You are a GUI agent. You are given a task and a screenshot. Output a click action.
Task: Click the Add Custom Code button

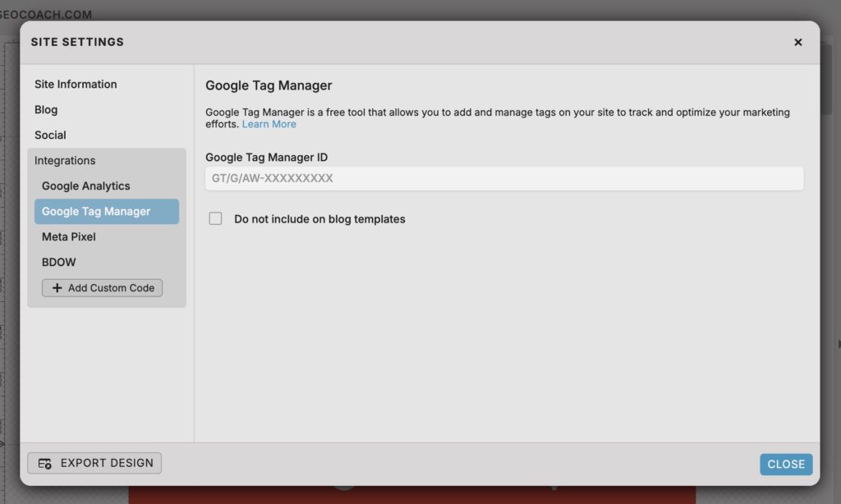(x=103, y=288)
